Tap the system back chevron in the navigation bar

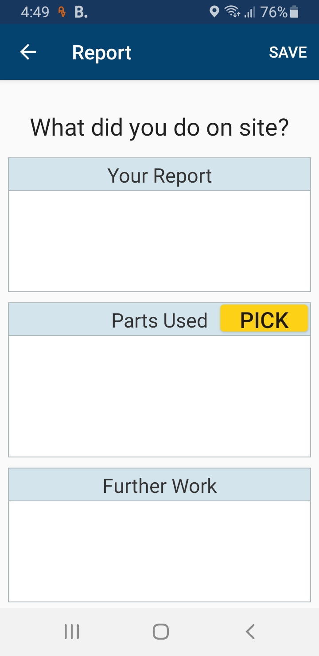point(250,632)
